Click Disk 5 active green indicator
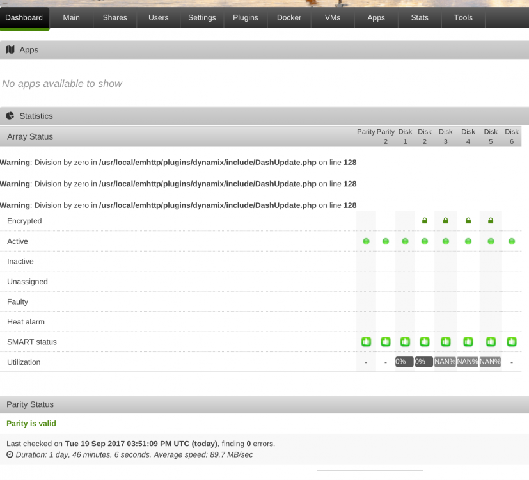 tap(491, 241)
